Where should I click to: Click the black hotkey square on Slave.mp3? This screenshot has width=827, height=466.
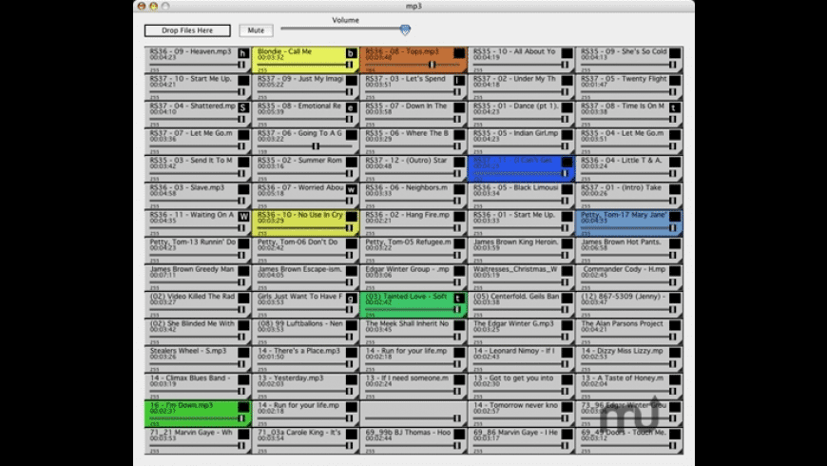point(243,189)
